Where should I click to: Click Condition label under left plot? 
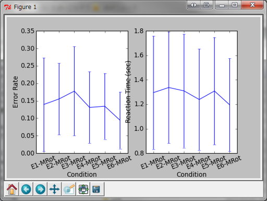82,174
